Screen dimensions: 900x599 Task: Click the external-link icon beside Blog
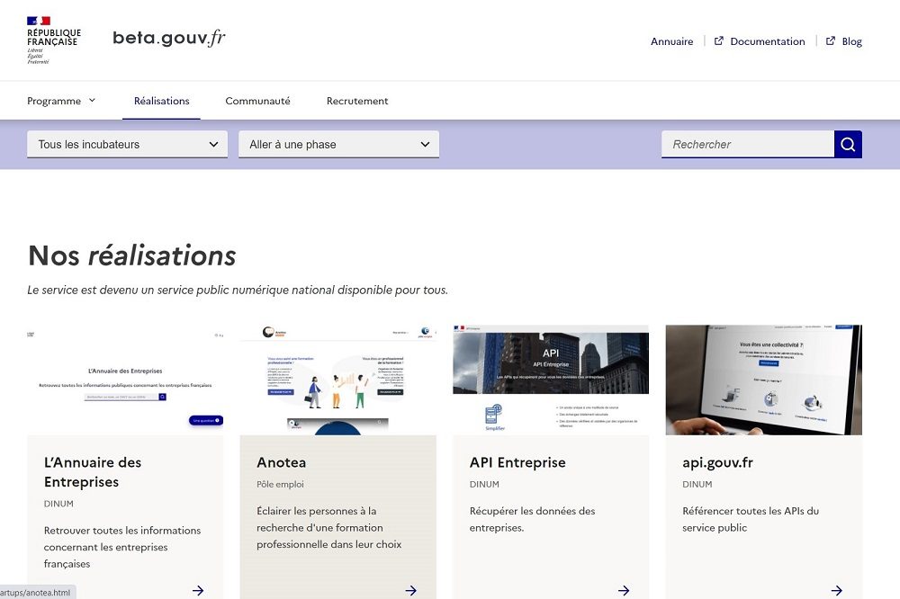pos(831,40)
